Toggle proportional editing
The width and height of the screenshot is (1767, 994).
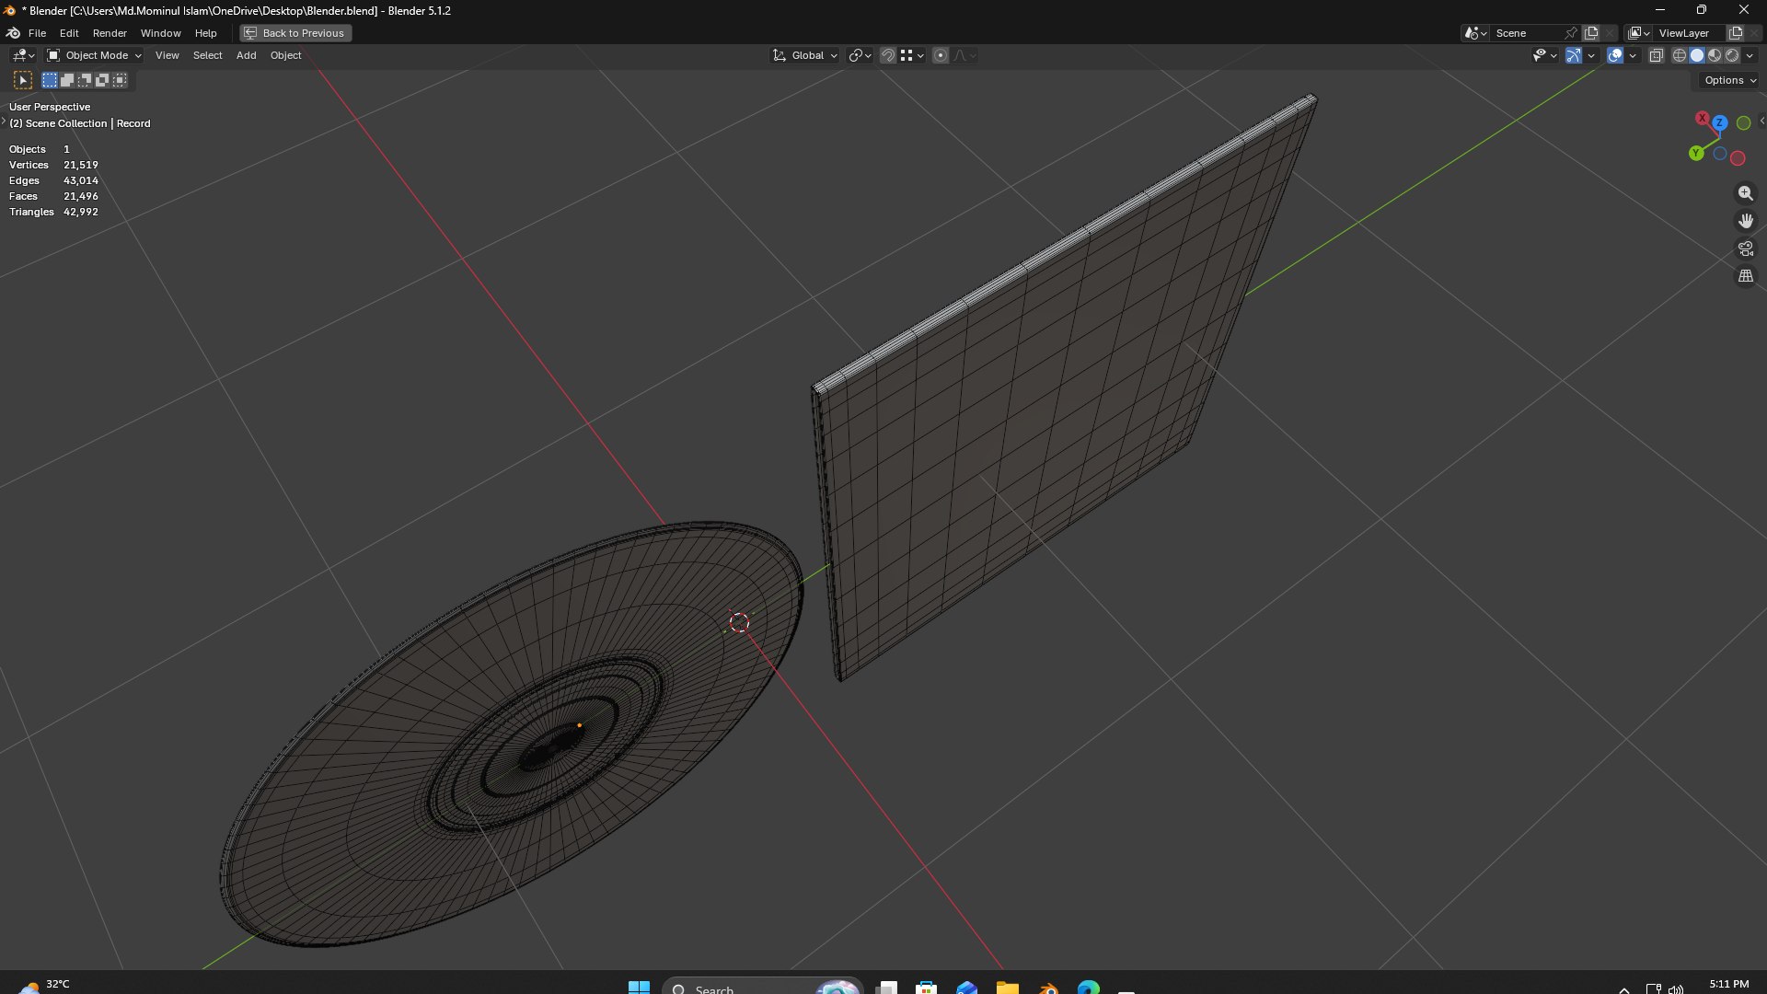[941, 55]
